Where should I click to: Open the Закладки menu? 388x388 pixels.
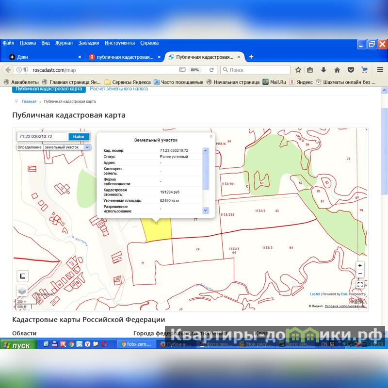88,43
